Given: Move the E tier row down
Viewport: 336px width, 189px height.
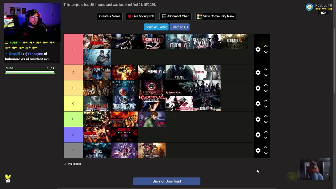Looking at the screenshot, I should click(x=266, y=138).
